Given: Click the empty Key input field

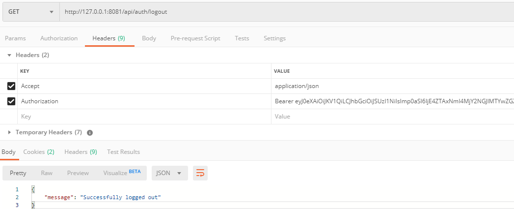Looking at the screenshot, I should pos(142,117).
